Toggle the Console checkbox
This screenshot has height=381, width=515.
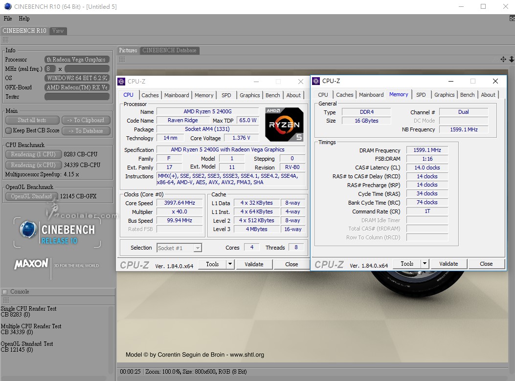pos(5,292)
